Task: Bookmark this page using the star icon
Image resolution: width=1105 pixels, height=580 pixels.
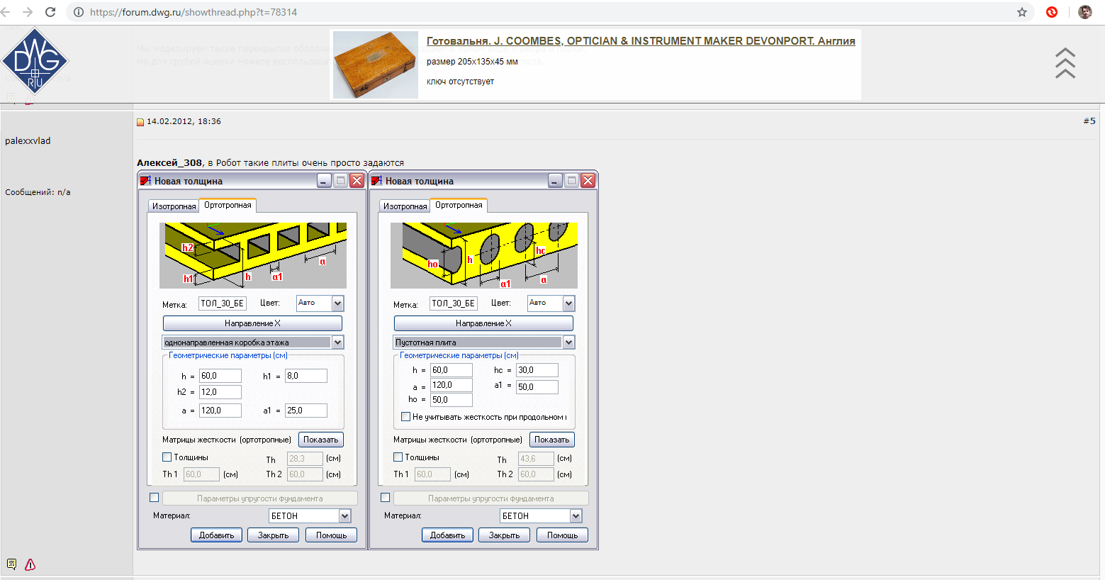Action: click(x=1021, y=12)
